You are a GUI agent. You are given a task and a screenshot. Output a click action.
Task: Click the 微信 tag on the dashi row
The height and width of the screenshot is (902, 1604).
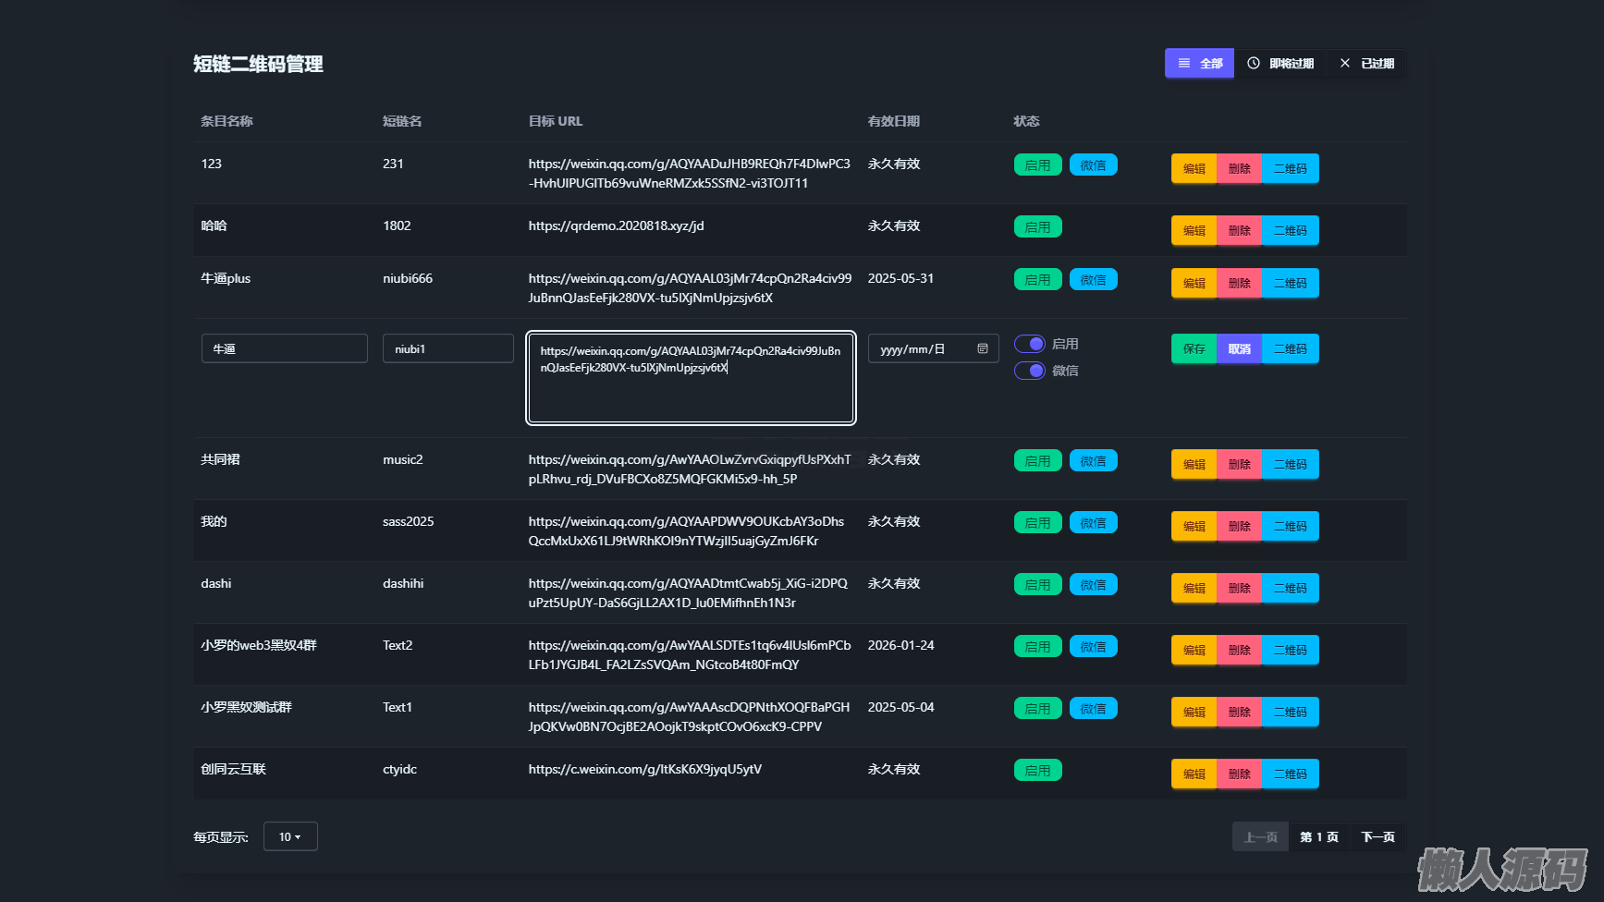(x=1093, y=585)
